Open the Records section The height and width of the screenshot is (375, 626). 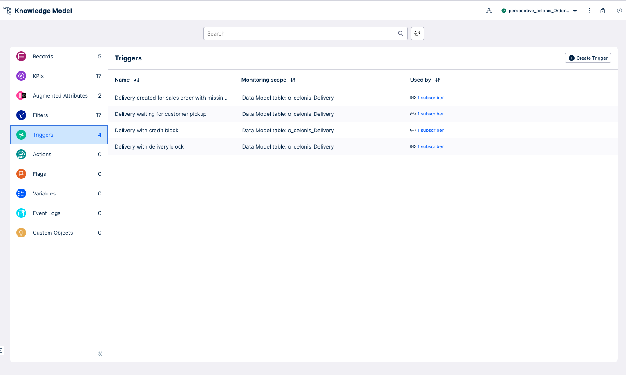59,56
